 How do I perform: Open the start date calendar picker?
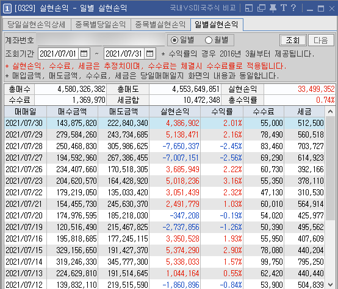point(84,54)
